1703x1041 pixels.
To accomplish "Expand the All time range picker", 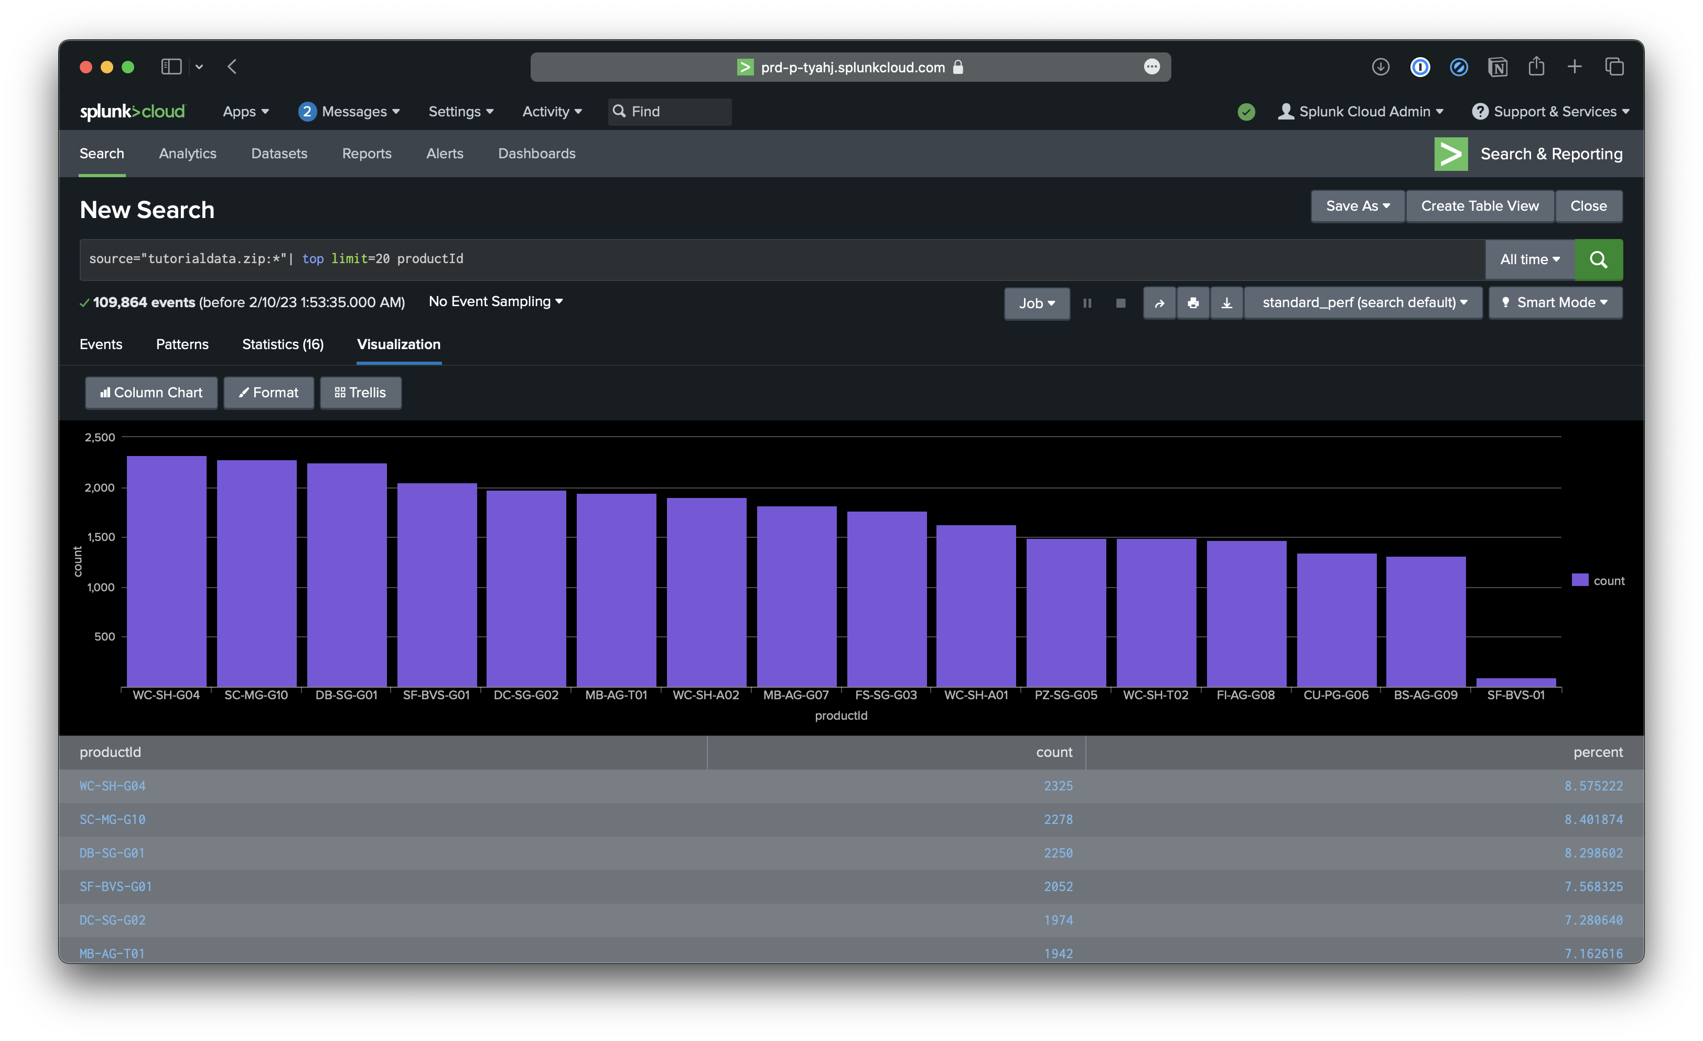I will pyautogui.click(x=1529, y=260).
